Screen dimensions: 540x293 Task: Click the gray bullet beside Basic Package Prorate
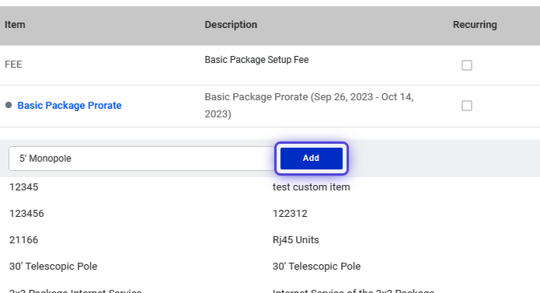(x=9, y=105)
